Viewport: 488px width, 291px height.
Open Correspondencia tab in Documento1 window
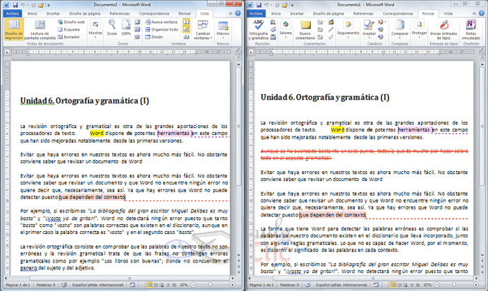(397, 13)
